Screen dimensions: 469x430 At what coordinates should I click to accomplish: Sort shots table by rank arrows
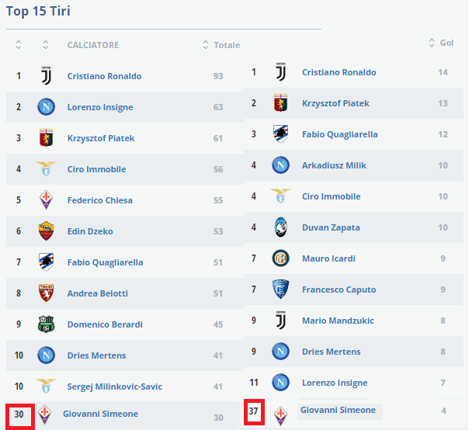coord(19,45)
